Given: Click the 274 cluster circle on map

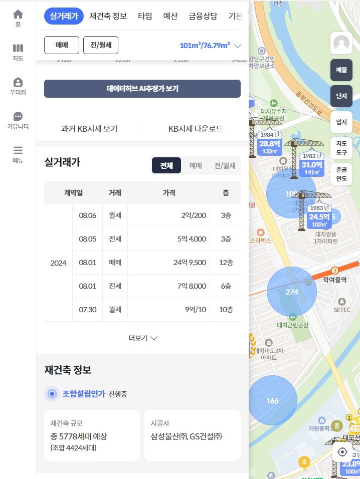Looking at the screenshot, I should [292, 292].
